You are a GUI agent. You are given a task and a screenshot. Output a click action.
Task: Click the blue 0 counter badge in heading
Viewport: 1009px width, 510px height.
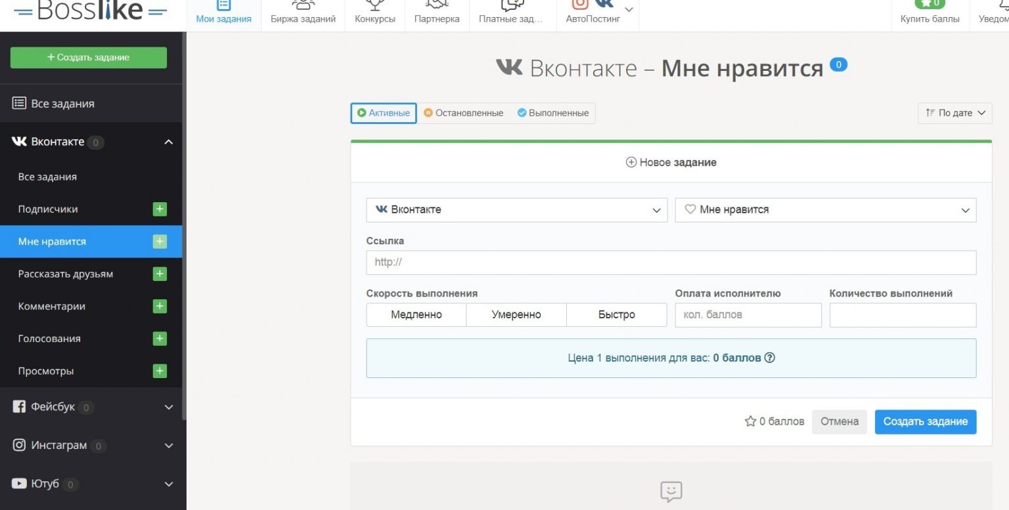pos(838,64)
